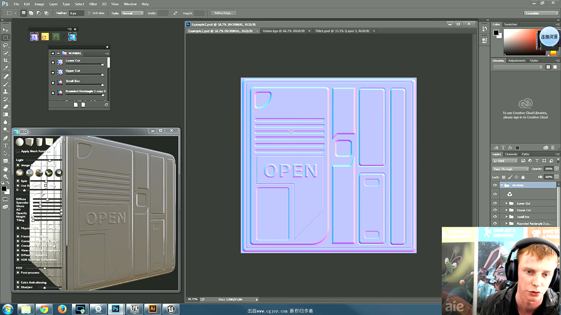Select the Quick Selection tool
This screenshot has height=315, width=561.
6,53
